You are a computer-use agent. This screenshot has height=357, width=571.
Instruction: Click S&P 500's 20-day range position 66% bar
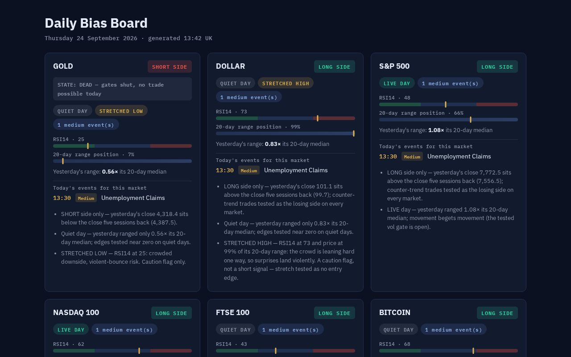click(448, 120)
